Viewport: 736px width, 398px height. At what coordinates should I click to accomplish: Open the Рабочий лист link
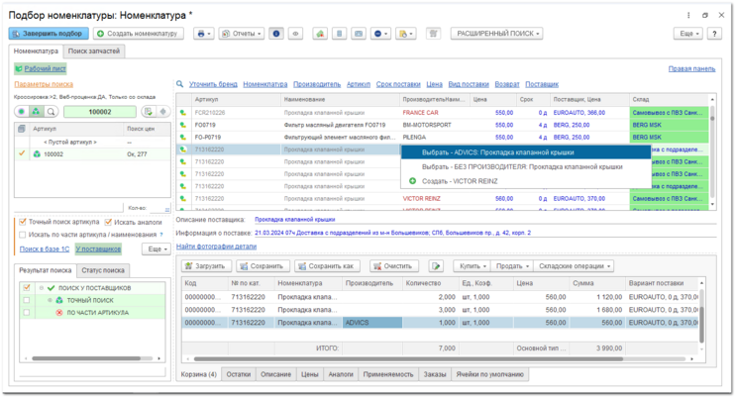(x=45, y=69)
